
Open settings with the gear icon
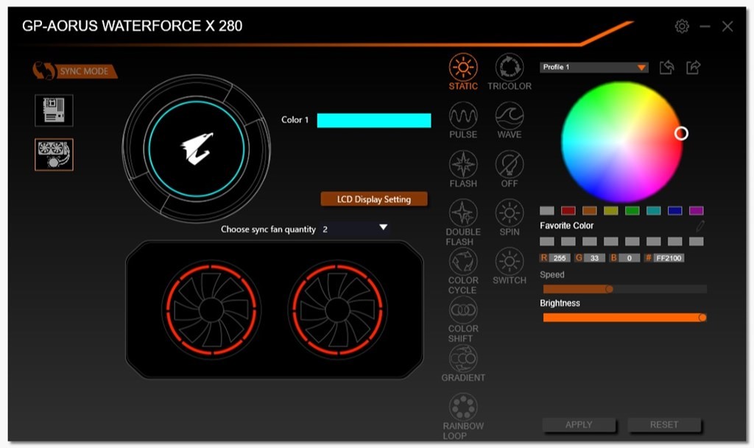pos(682,26)
